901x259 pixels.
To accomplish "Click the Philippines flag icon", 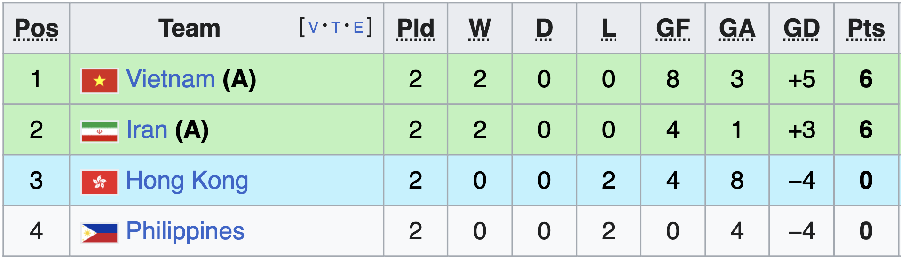I will coord(99,233).
